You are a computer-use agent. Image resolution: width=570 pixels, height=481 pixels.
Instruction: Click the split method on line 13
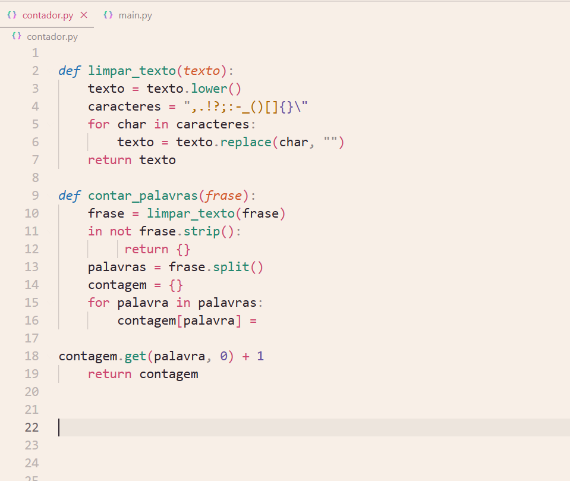(231, 267)
